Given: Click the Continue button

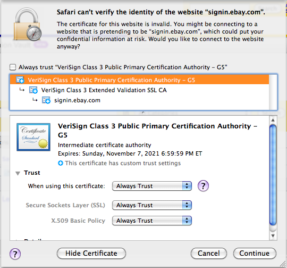Looking at the screenshot, I should tap(255, 253).
